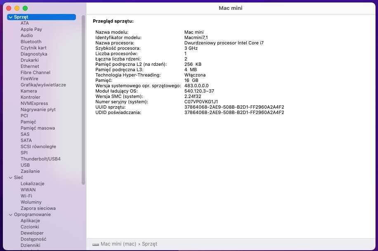Open the Wi-Fi entry
The height and width of the screenshot is (251, 378).
pyautogui.click(x=26, y=196)
